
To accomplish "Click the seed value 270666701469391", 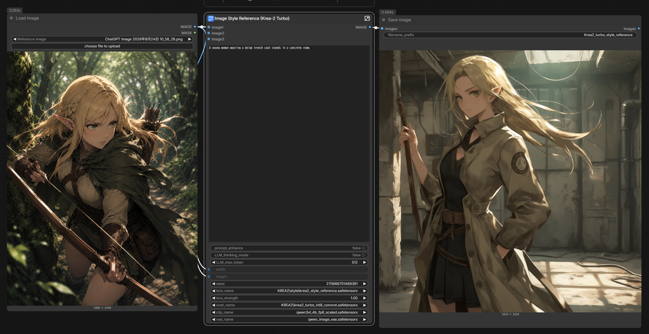I will pos(342,284).
